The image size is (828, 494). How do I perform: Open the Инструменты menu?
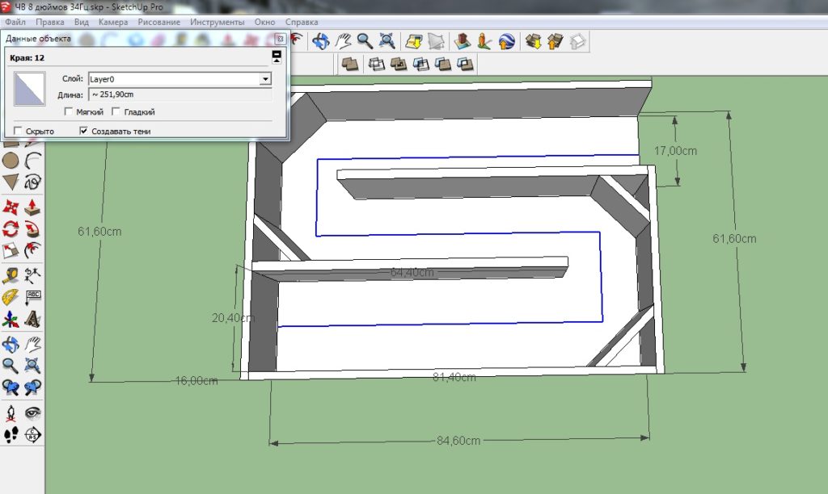(x=218, y=22)
